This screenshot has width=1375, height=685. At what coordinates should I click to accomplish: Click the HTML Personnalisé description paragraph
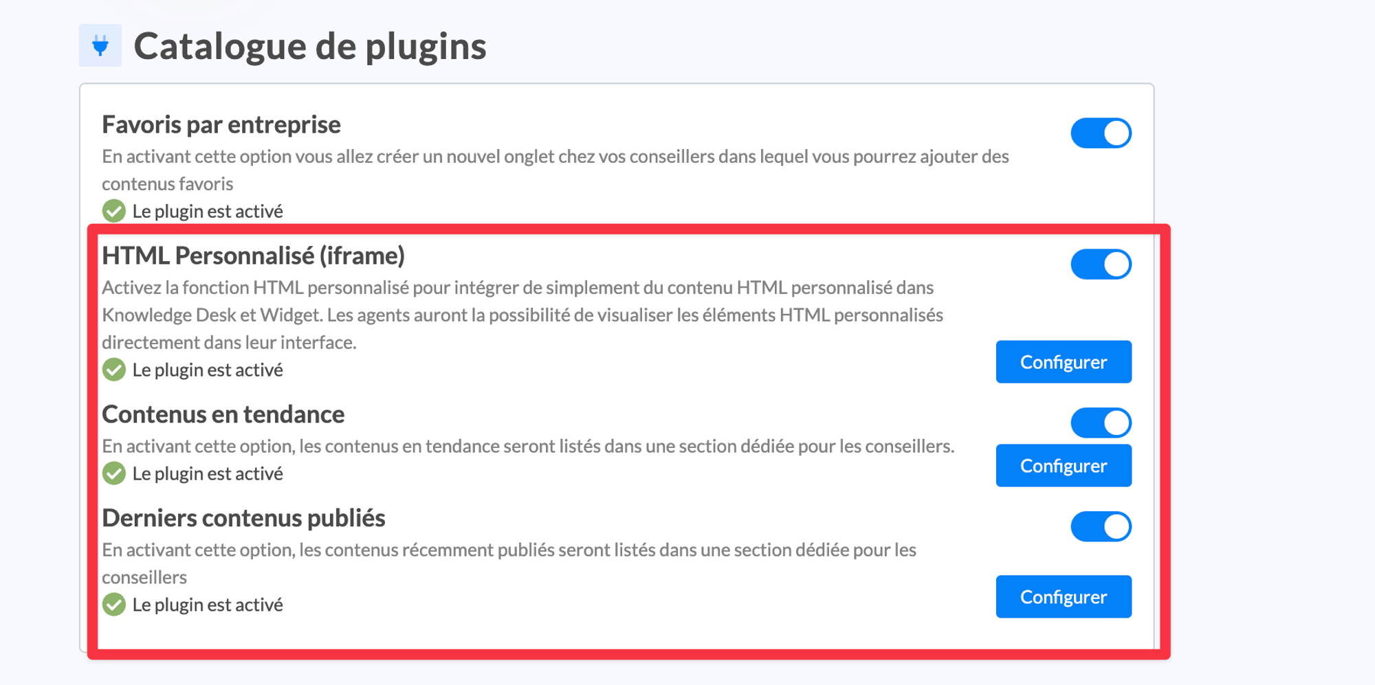click(522, 315)
